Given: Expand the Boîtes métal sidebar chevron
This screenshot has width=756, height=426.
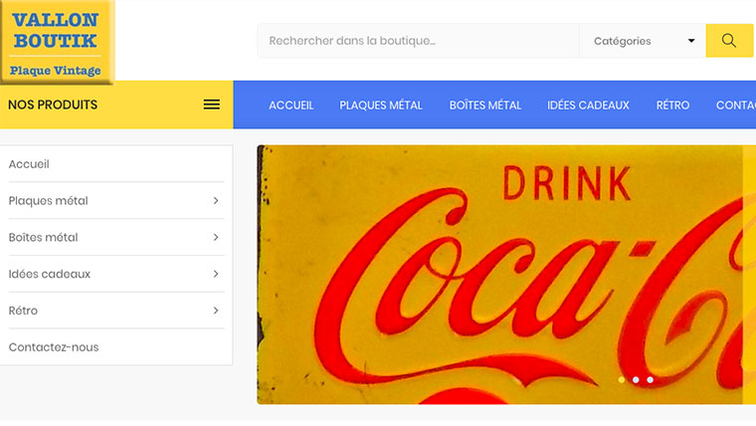Looking at the screenshot, I should 216,237.
